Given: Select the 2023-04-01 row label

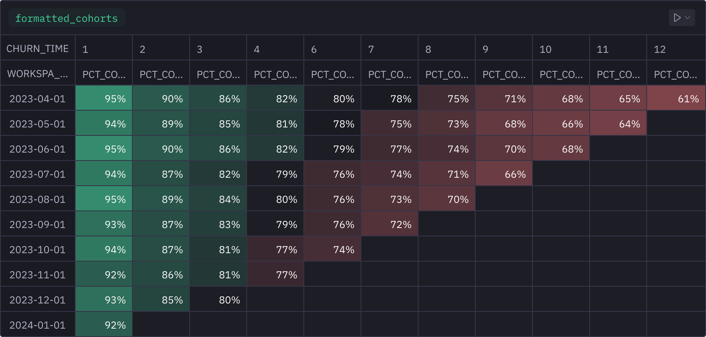Looking at the screenshot, I should (37, 98).
